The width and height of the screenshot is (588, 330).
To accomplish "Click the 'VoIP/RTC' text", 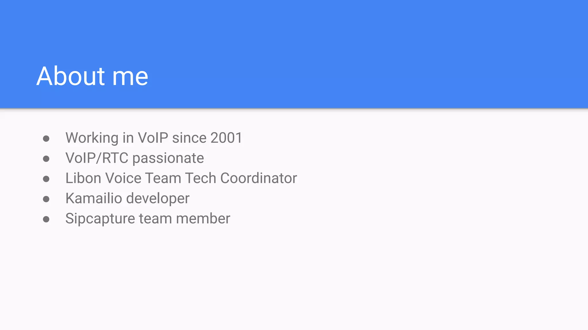I will [96, 158].
